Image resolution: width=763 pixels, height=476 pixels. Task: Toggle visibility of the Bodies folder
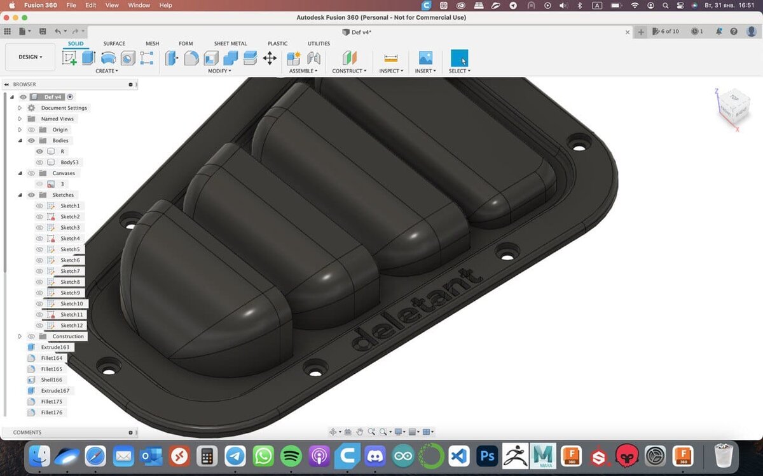pos(31,141)
